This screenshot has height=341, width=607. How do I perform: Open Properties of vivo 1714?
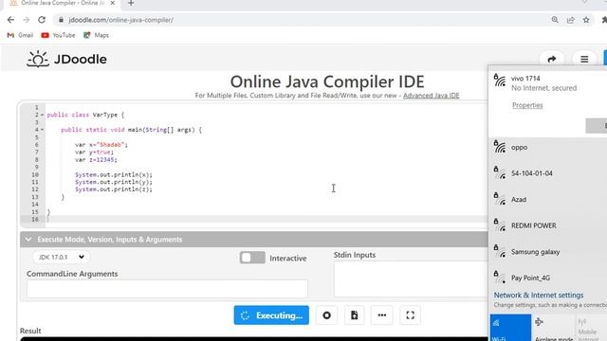click(x=527, y=105)
